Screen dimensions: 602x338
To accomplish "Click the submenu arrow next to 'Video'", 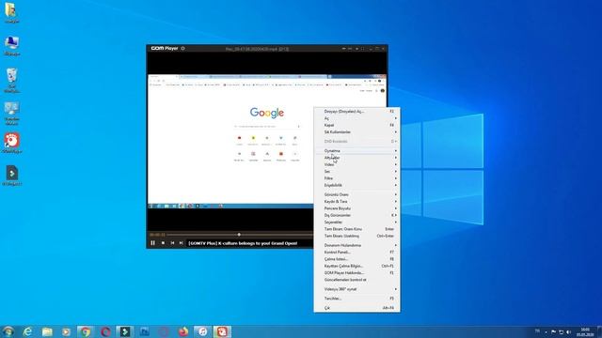I will [396, 164].
